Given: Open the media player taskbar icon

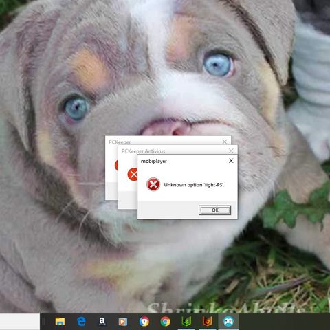Looking at the screenshot, I should (123, 322).
